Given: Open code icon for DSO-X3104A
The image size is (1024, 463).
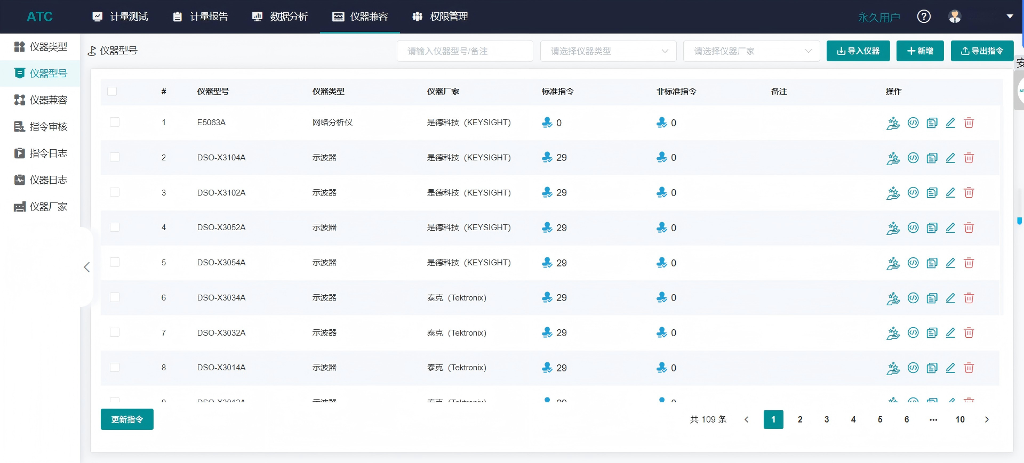Looking at the screenshot, I should point(913,158).
